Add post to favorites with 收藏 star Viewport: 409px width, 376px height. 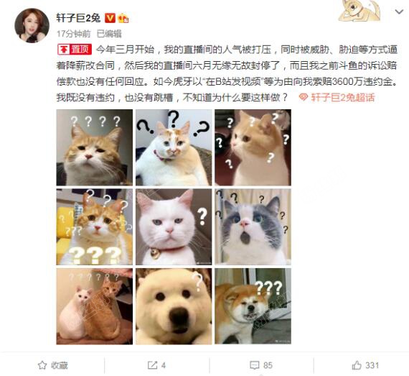pos(52,365)
